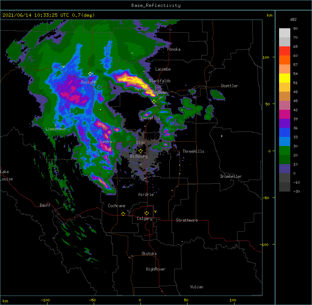The image size is (312, 305).
Task: Click the yellow diamond marker above RockyMH
Action: coord(90,74)
